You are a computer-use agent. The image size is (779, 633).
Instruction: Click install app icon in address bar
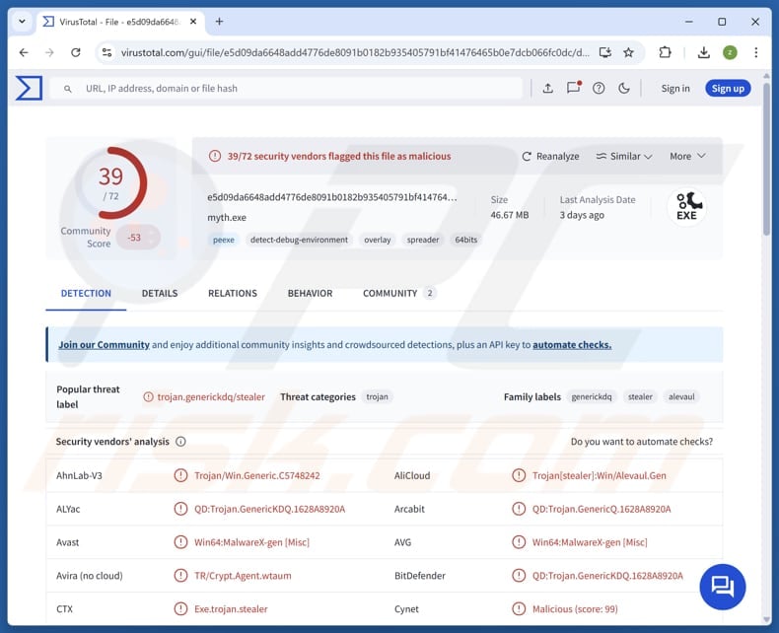[604, 52]
